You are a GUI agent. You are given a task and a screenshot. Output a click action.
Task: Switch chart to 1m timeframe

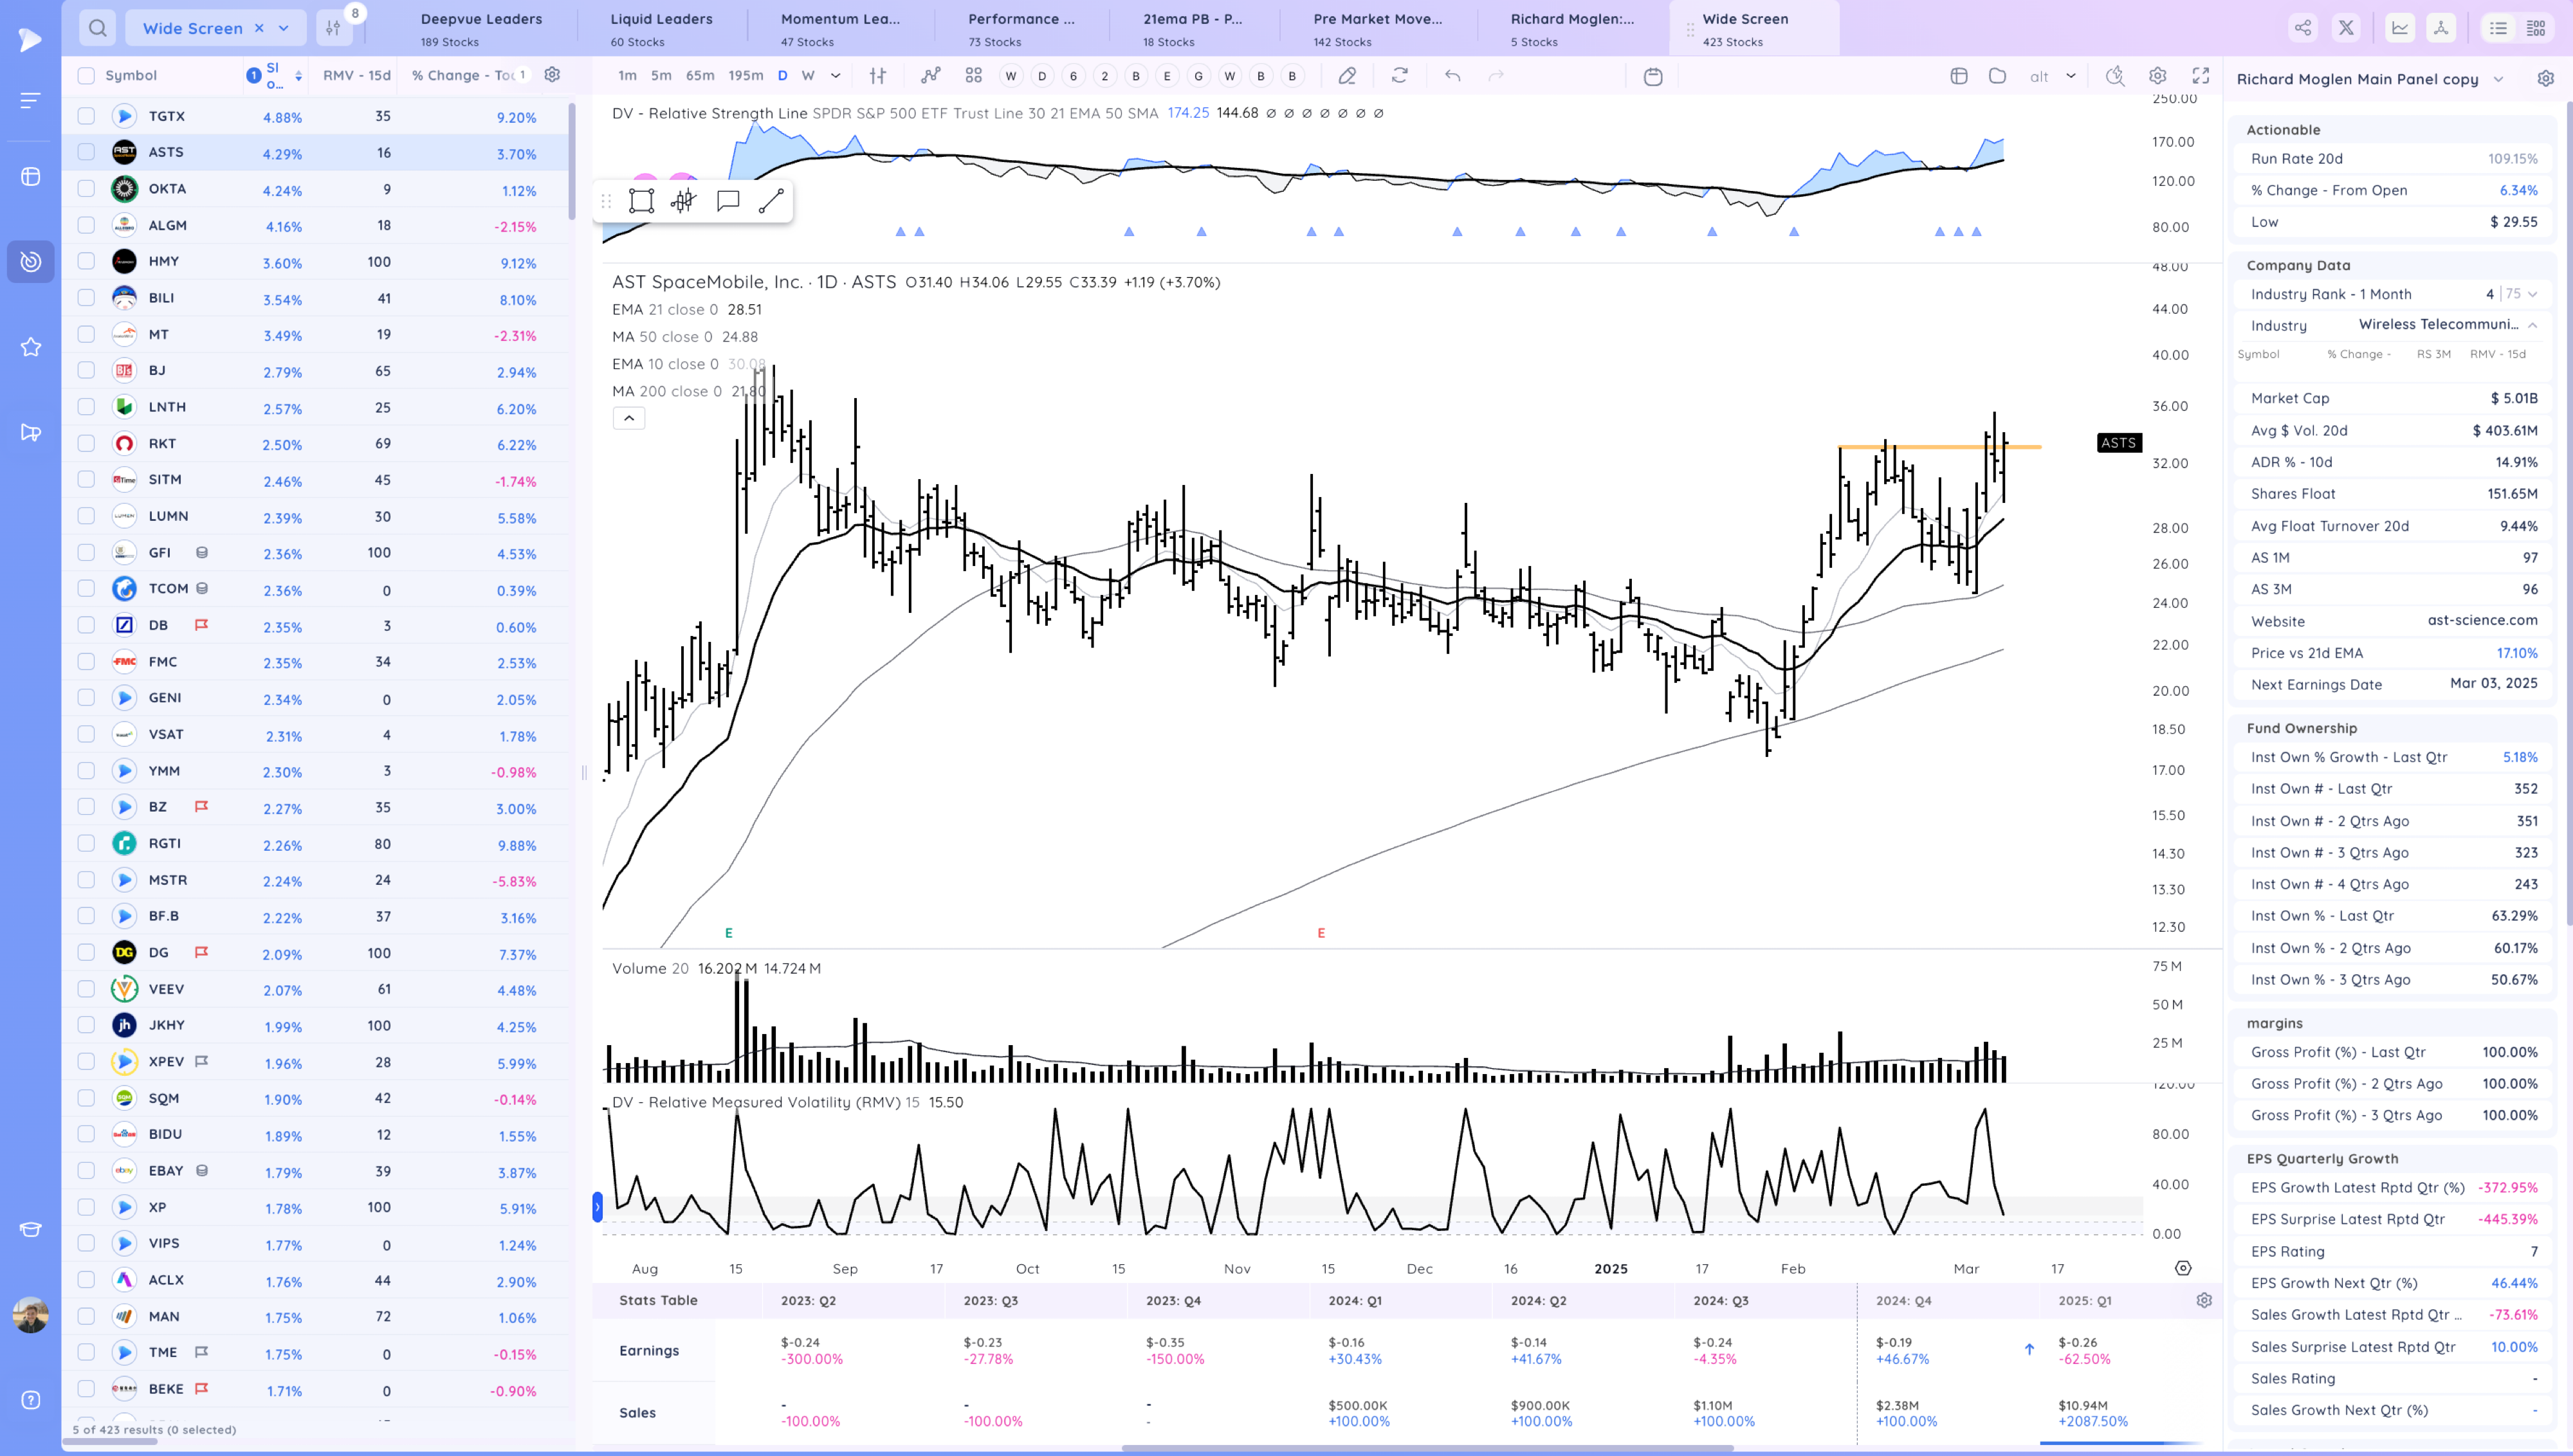coord(627,75)
